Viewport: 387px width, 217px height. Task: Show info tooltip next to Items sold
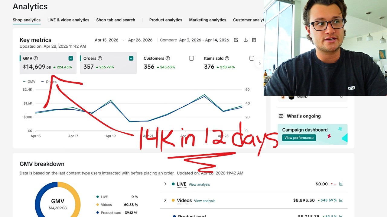point(227,58)
